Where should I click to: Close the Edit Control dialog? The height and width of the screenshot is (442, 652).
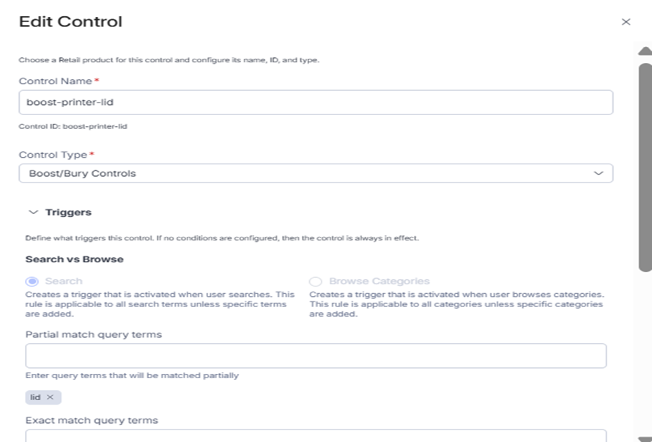coord(626,22)
